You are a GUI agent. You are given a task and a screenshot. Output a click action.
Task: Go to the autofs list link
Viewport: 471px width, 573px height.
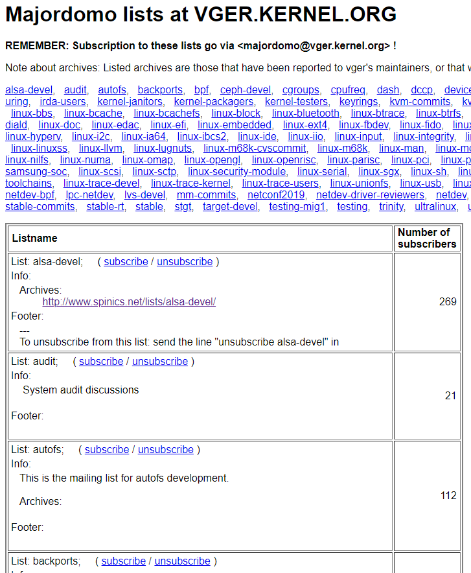coord(111,90)
